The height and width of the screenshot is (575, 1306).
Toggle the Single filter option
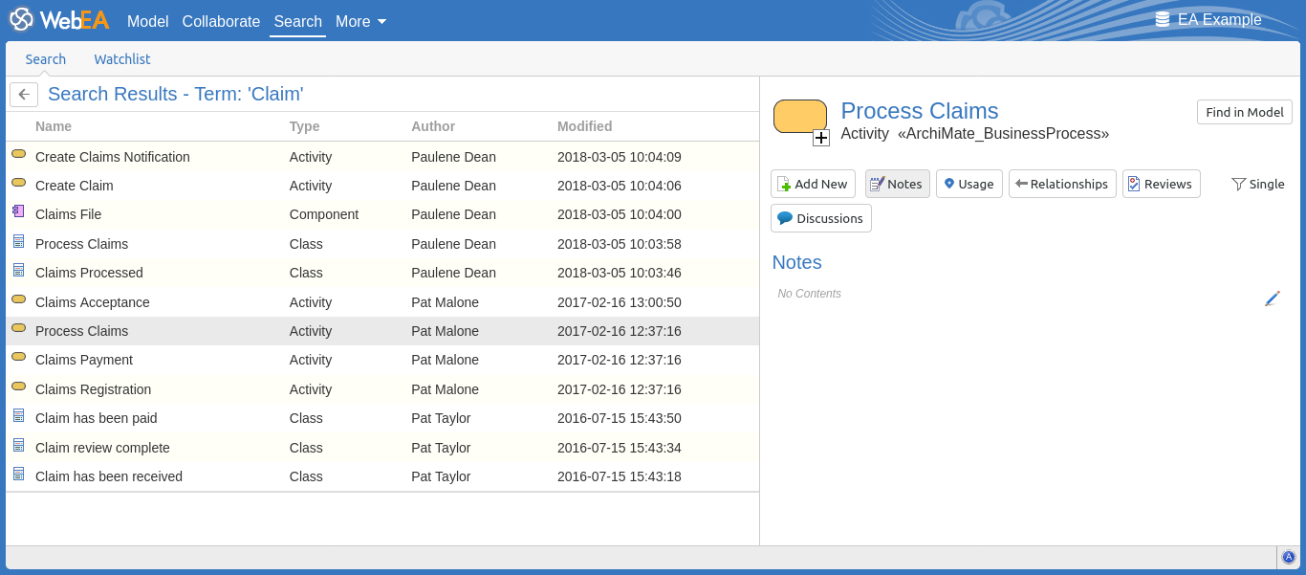[1257, 184]
